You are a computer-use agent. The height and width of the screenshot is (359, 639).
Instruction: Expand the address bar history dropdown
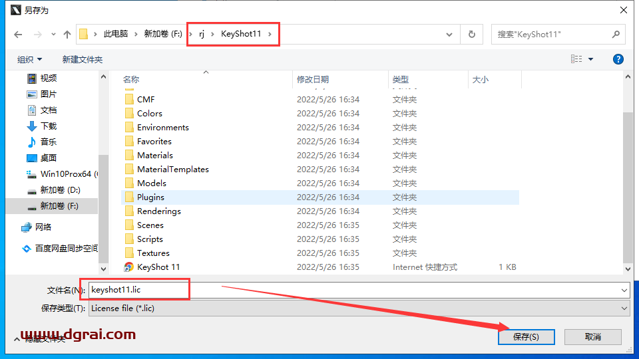coord(451,34)
